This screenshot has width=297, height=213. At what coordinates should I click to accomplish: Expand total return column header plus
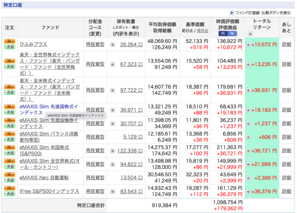tap(250, 34)
